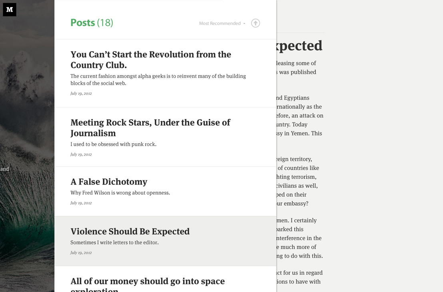Click 'I used to be obsessed with punk rock.'
The image size is (443, 292).
coord(113,144)
